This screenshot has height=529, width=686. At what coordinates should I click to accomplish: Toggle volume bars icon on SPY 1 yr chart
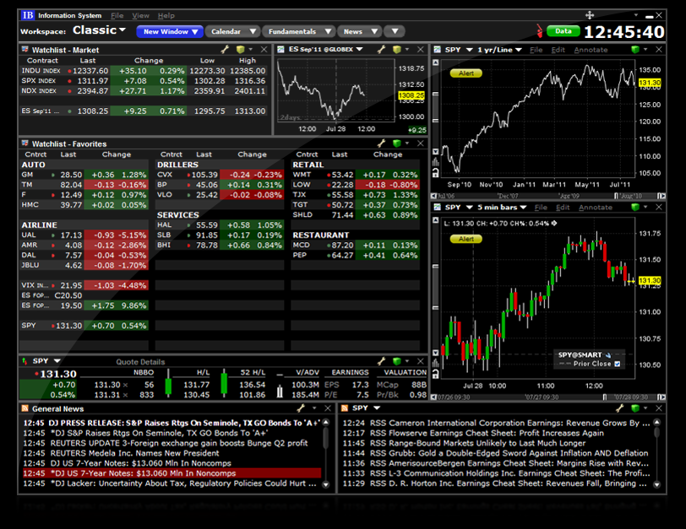coord(435,162)
